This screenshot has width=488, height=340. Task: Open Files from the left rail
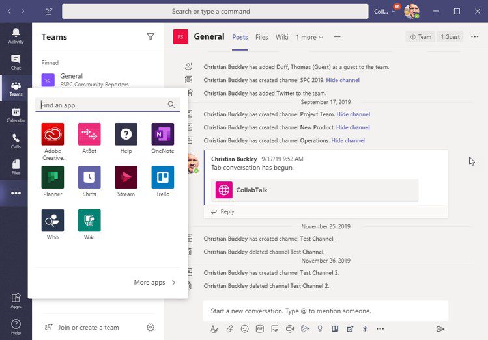(x=16, y=167)
